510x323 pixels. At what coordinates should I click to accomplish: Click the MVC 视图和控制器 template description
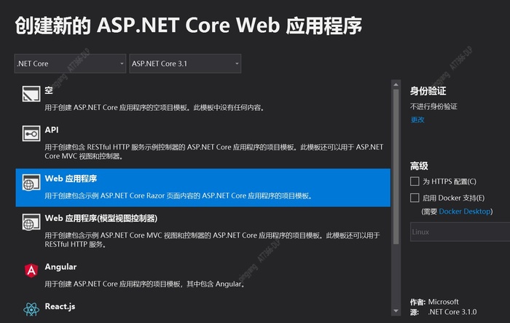pos(212,240)
